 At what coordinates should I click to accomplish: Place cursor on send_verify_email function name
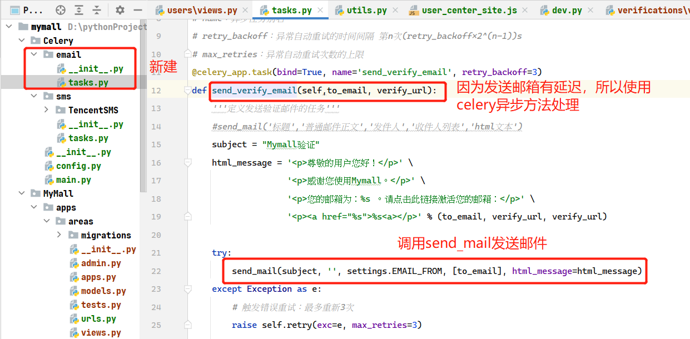tap(254, 90)
